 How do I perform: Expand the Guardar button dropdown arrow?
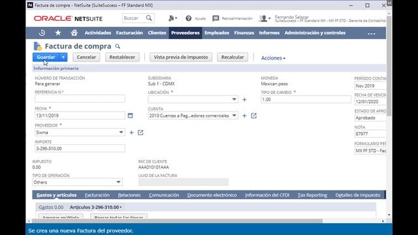pyautogui.click(x=63, y=57)
